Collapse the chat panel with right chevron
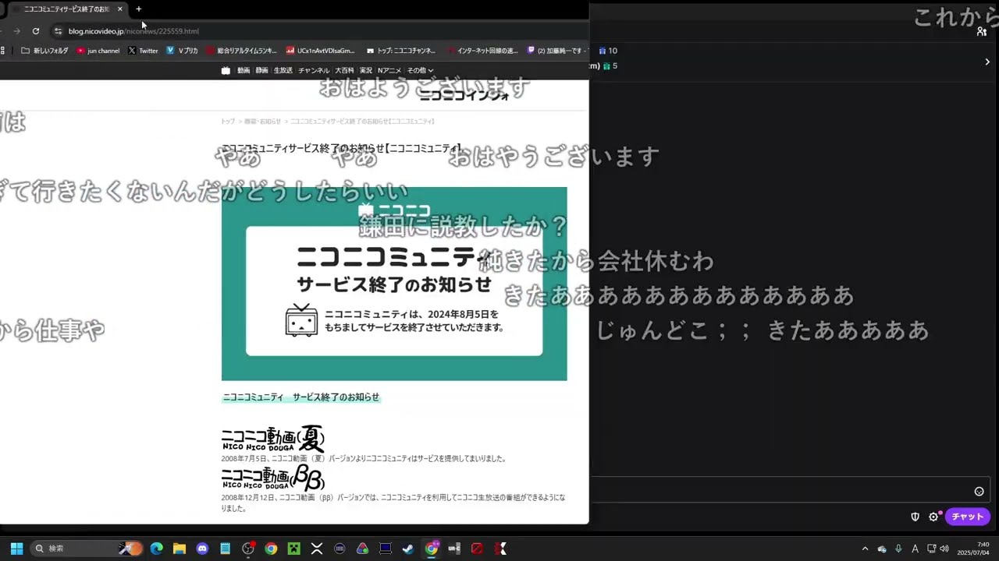Image resolution: width=999 pixels, height=561 pixels. tap(987, 62)
